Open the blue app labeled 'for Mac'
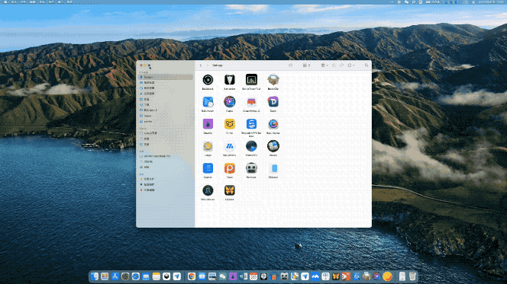 pyautogui.click(x=251, y=124)
